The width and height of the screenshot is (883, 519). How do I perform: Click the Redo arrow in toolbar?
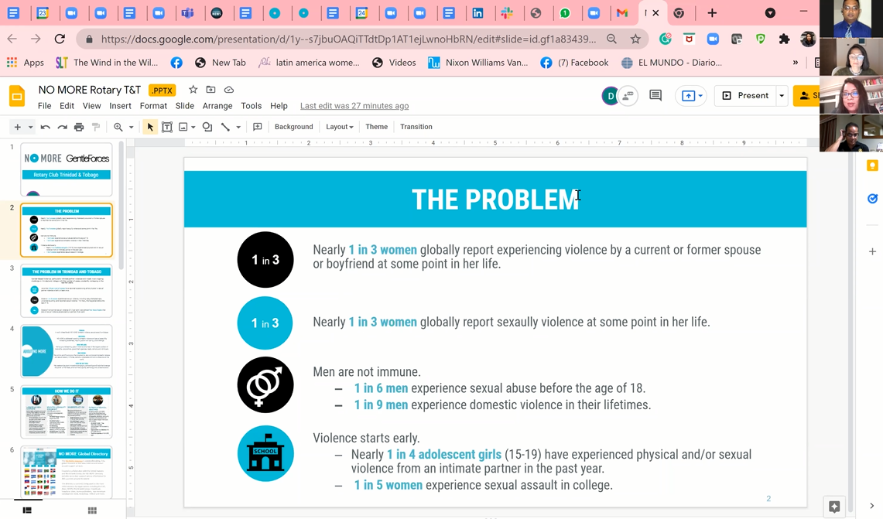[62, 127]
